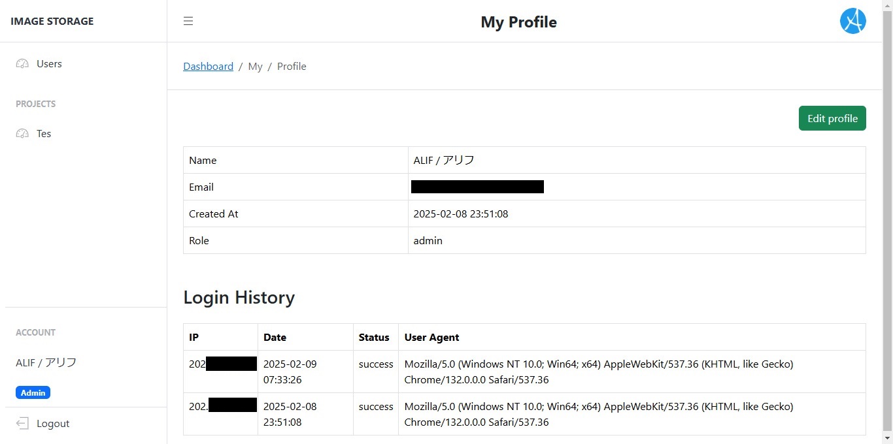This screenshot has width=893, height=444.
Task: Click the scrollbar down arrow
Action: pos(887,438)
